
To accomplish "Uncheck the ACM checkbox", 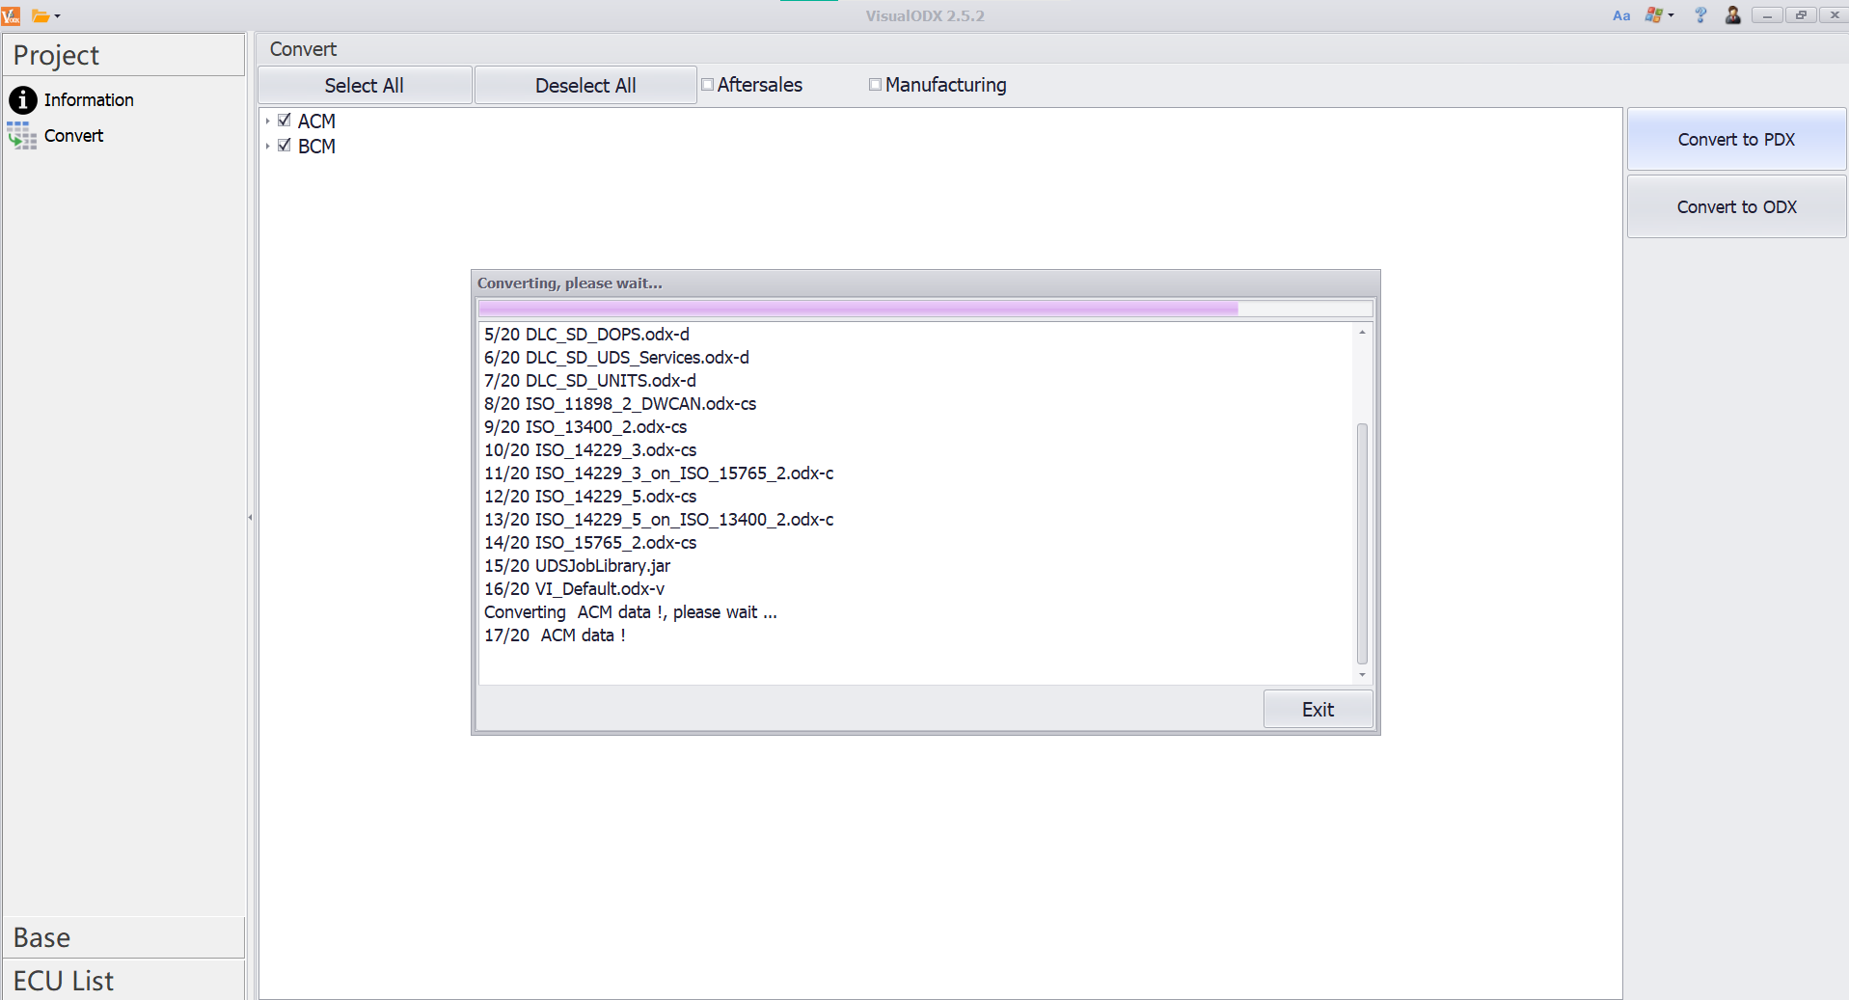I will point(285,121).
